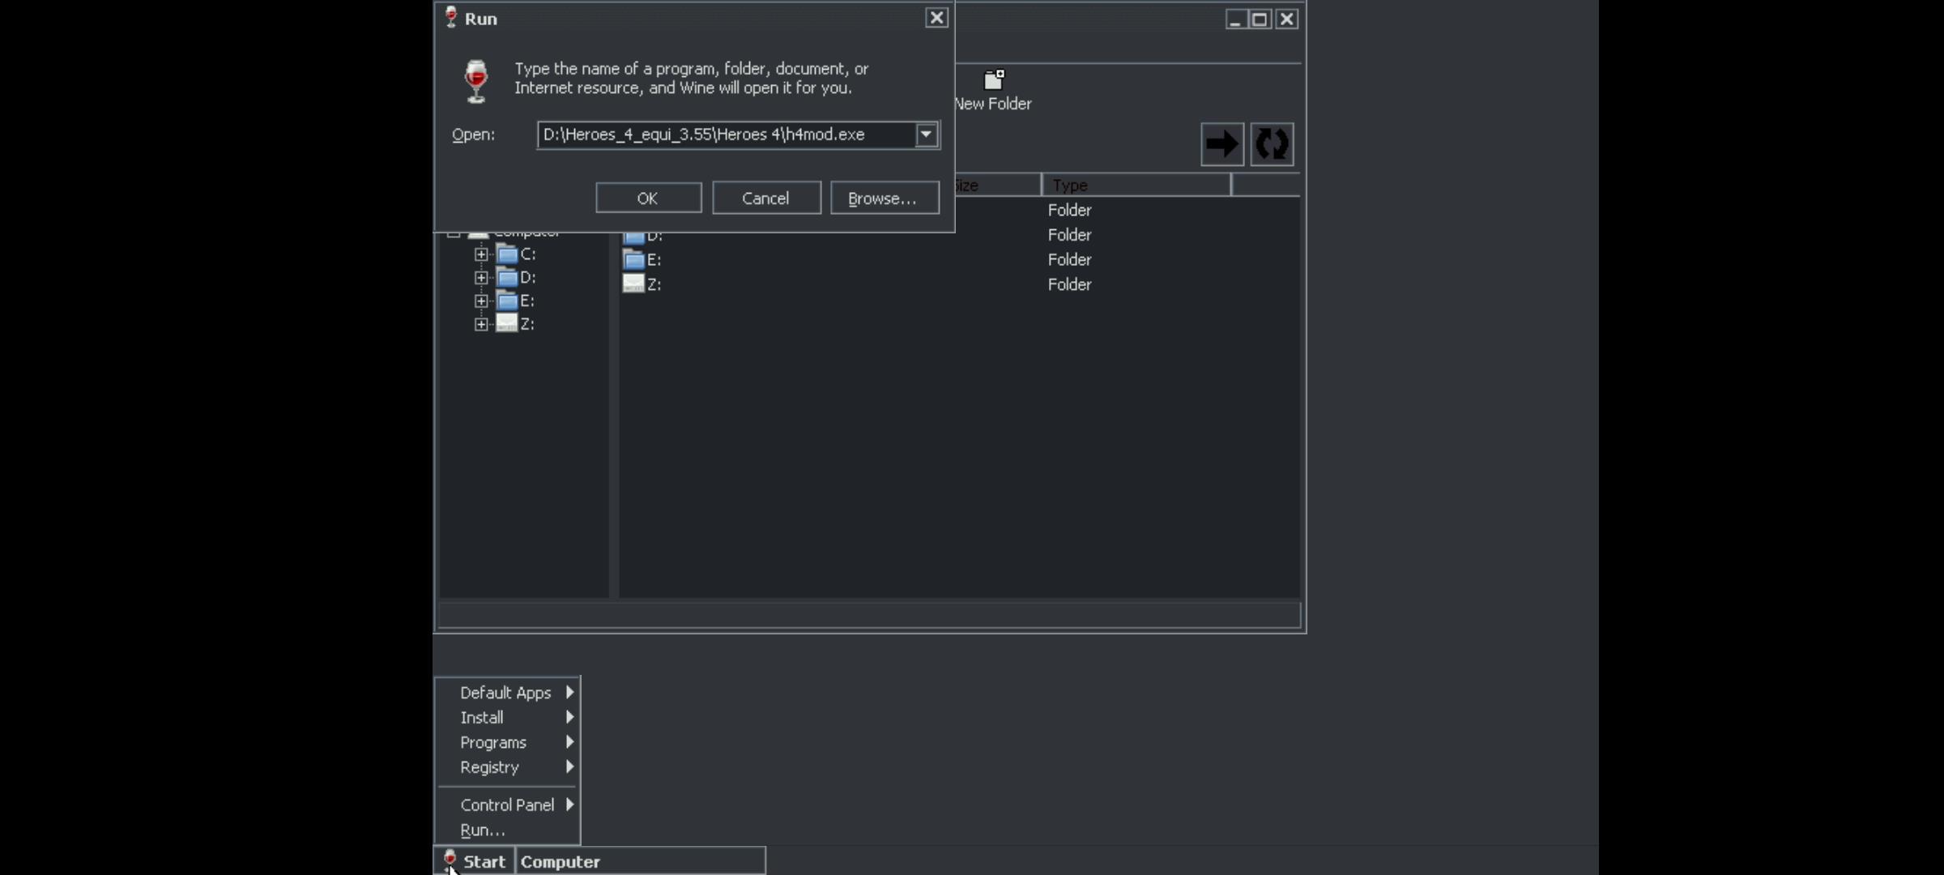Click the Open path input field
This screenshot has width=1944, height=875.
pos(725,134)
